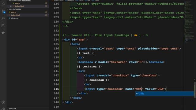
Task: Click the closing div tag on line 146
Action: 82,94
